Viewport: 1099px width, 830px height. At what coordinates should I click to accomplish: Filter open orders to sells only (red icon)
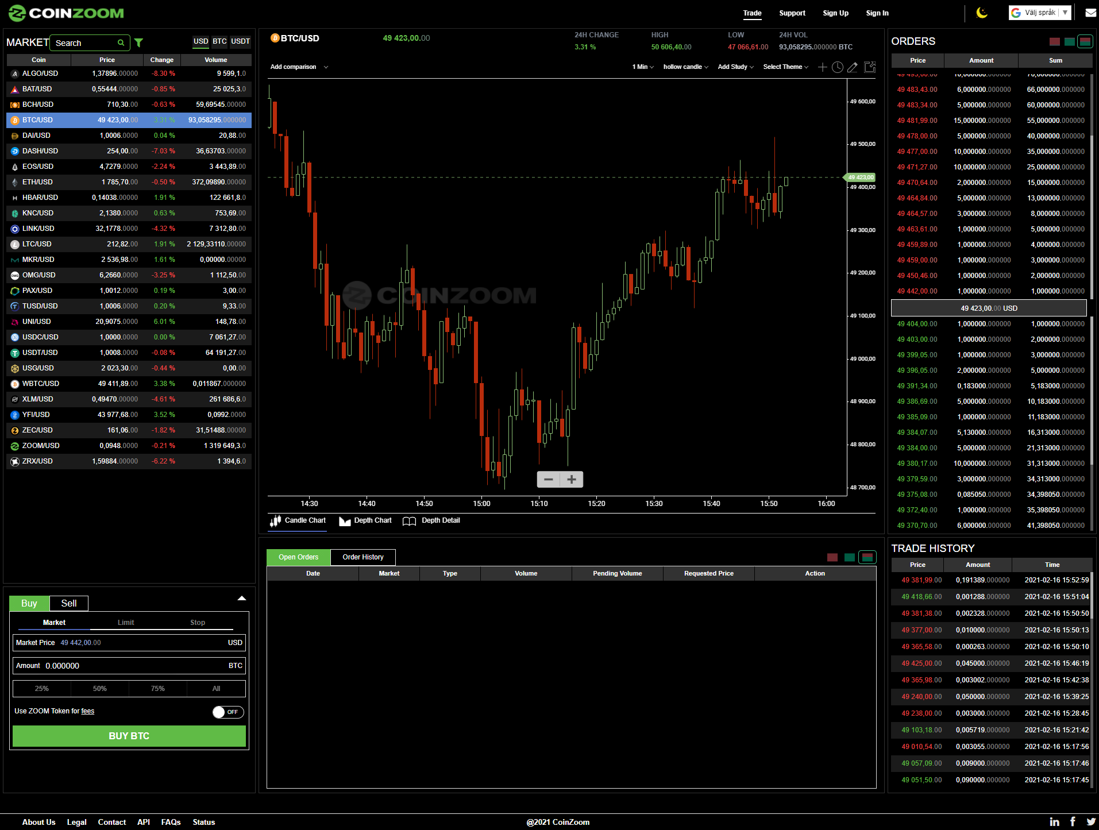832,557
